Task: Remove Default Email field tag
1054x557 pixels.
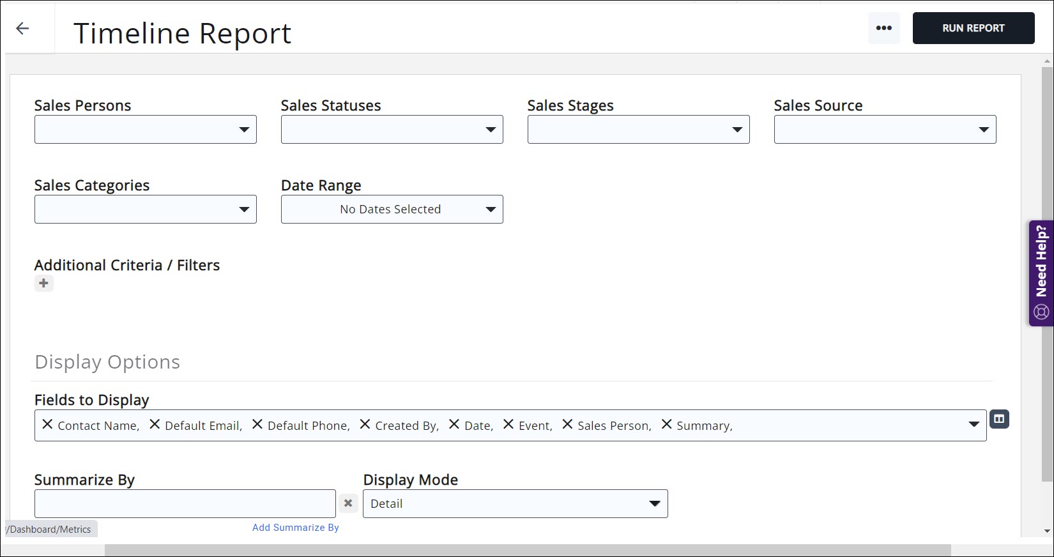Action: point(155,425)
